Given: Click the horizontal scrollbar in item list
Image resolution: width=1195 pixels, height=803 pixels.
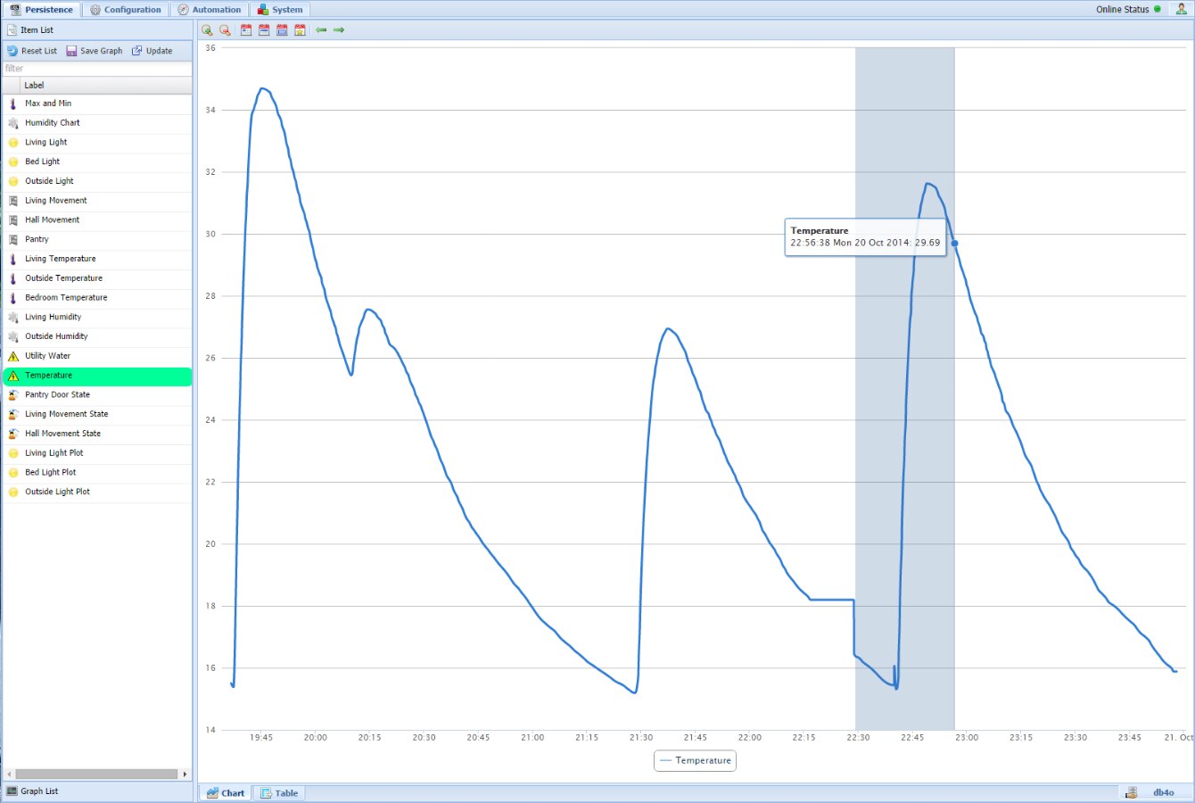Looking at the screenshot, I should [x=96, y=774].
